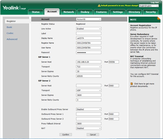
Task: Open SIP Server 1 Transport dropdown
Action: pyautogui.click(x=89, y=67)
